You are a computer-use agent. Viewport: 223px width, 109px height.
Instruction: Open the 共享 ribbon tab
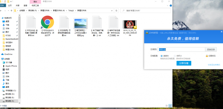(18, 6)
